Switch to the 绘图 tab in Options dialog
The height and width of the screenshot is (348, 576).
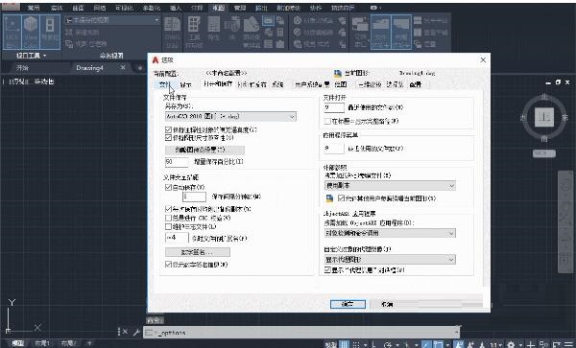click(341, 84)
